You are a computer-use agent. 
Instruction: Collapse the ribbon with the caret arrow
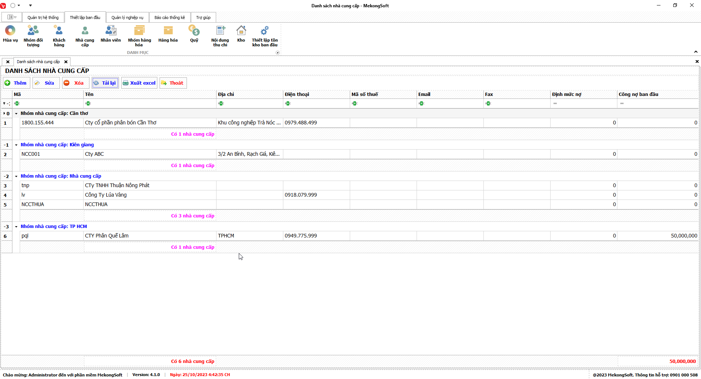[696, 52]
